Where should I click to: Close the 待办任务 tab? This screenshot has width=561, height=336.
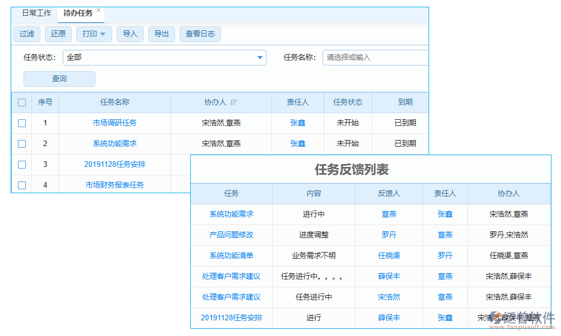pyautogui.click(x=99, y=10)
